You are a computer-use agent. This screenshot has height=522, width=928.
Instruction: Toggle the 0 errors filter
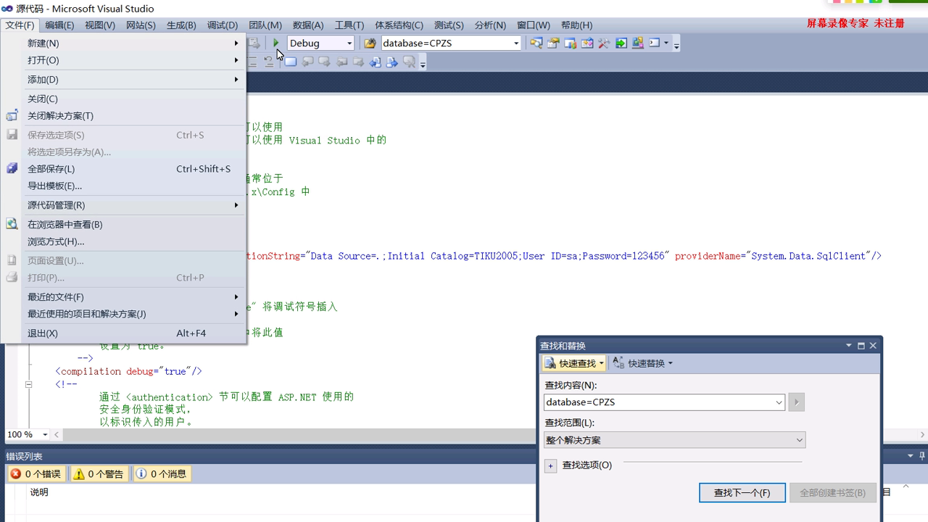point(36,473)
